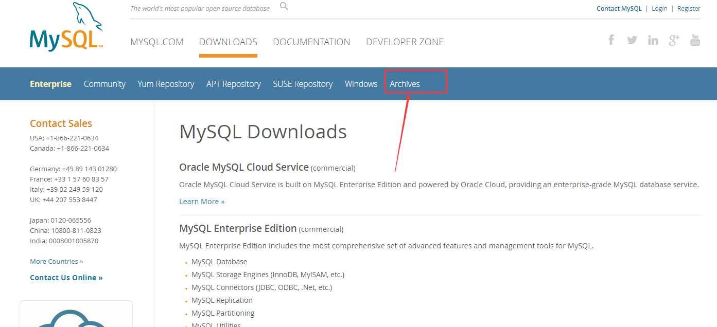
Task: Click the Login link
Action: [659, 8]
